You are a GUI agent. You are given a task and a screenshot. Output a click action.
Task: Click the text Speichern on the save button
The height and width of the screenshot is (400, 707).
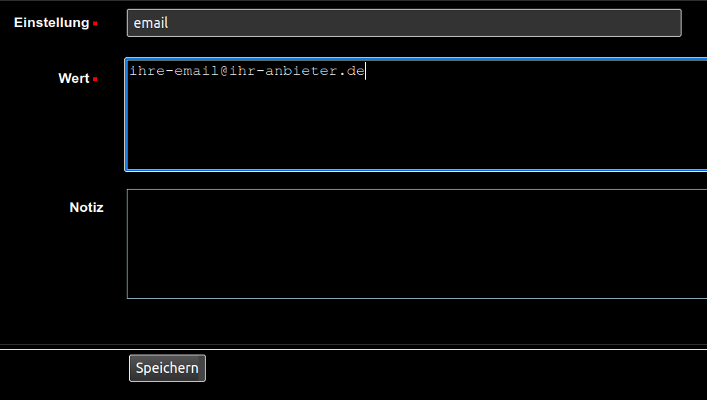click(x=167, y=368)
